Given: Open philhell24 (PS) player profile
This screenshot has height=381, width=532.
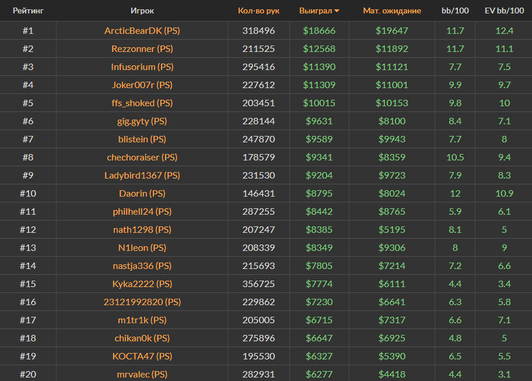Looking at the screenshot, I should 142,211.
